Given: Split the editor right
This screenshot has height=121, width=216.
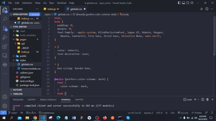Looking at the screenshot, I should (207, 9).
